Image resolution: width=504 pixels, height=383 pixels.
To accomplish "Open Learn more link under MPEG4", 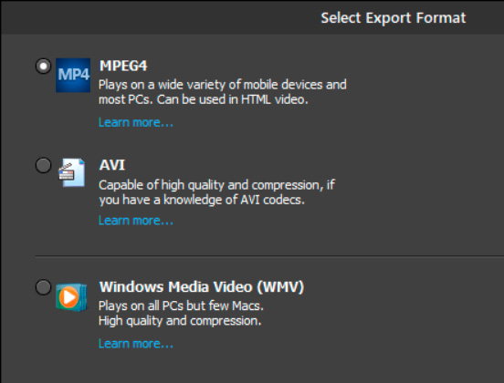I will point(136,122).
